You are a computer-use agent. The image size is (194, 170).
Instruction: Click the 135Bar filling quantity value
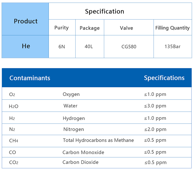point(172,46)
